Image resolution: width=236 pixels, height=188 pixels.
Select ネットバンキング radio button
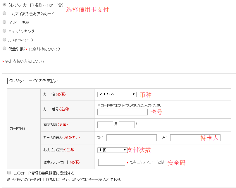point(4,31)
